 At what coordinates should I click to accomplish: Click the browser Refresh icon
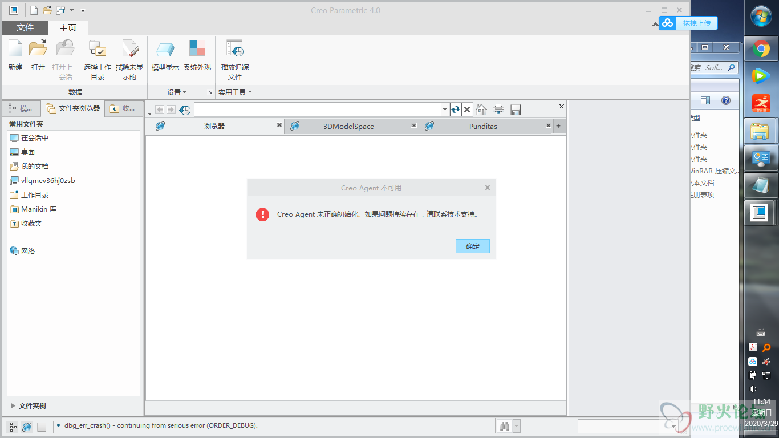tap(455, 109)
